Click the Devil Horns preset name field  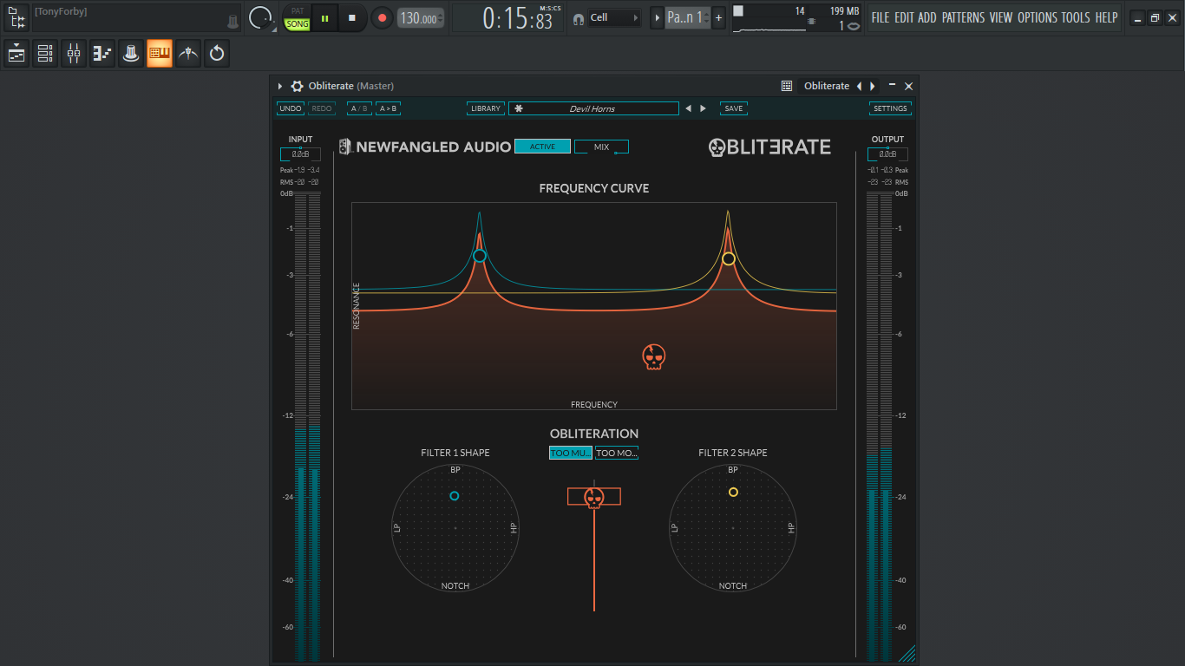pos(593,108)
